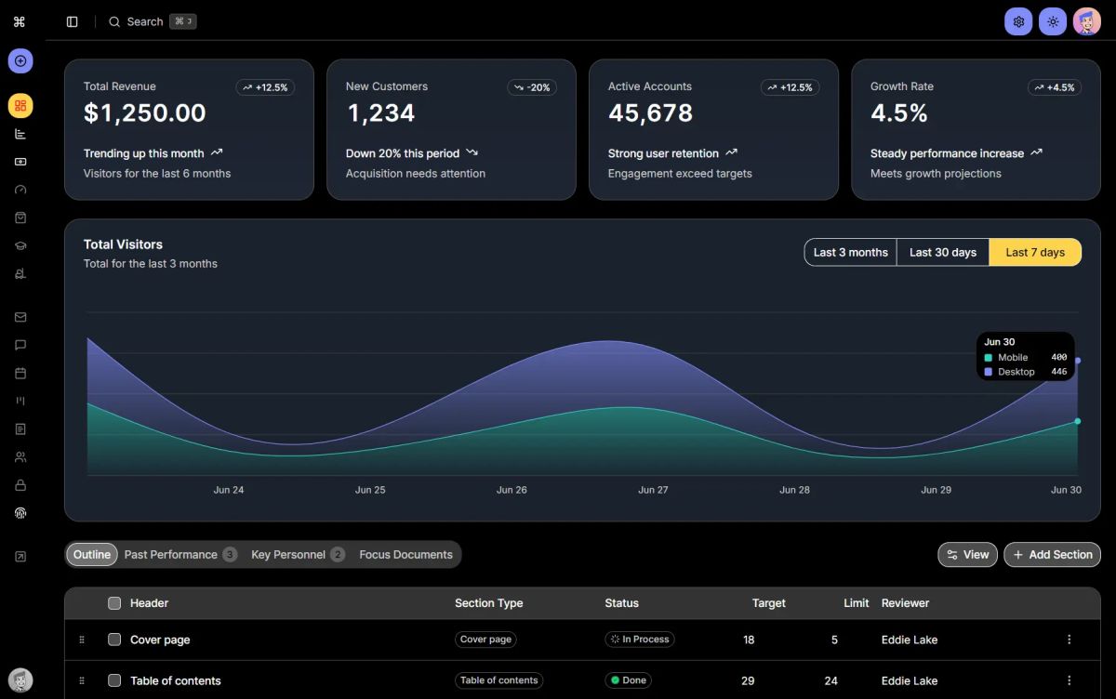Image resolution: width=1116 pixels, height=699 pixels.
Task: Click the Team members icon in sidebar
Action: [20, 456]
